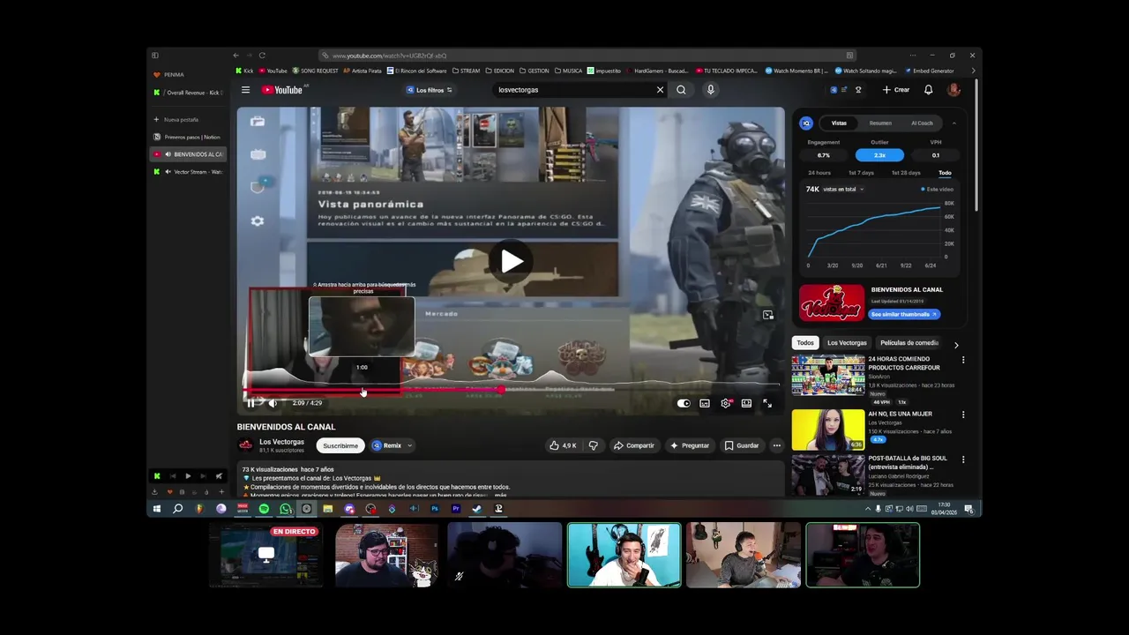Image resolution: width=1129 pixels, height=635 pixels.
Task: Reload the page in browser toolbar
Action: pyautogui.click(x=262, y=56)
